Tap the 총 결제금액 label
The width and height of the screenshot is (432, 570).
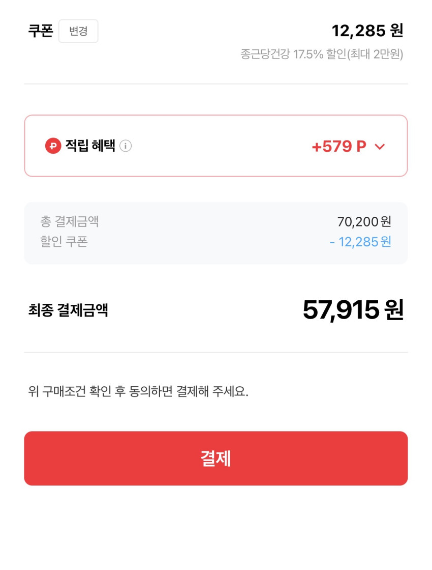[70, 221]
